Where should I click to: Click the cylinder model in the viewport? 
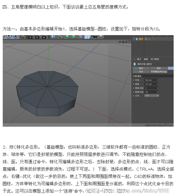47,93
